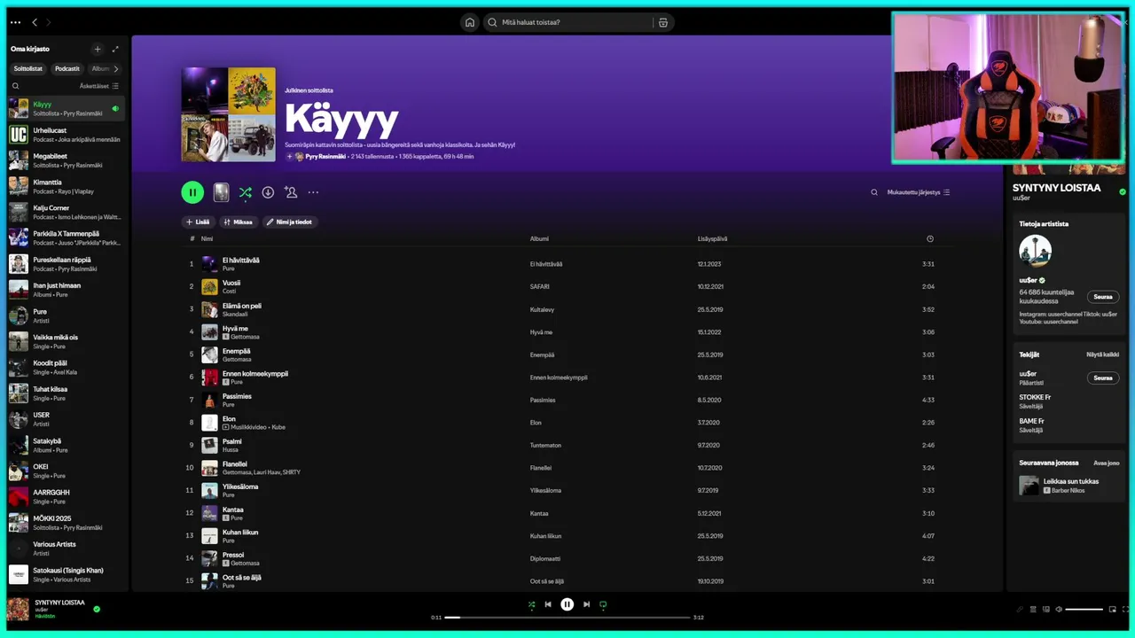Create a new library item with plus
Screen dimensions: 1135x638
(98, 49)
